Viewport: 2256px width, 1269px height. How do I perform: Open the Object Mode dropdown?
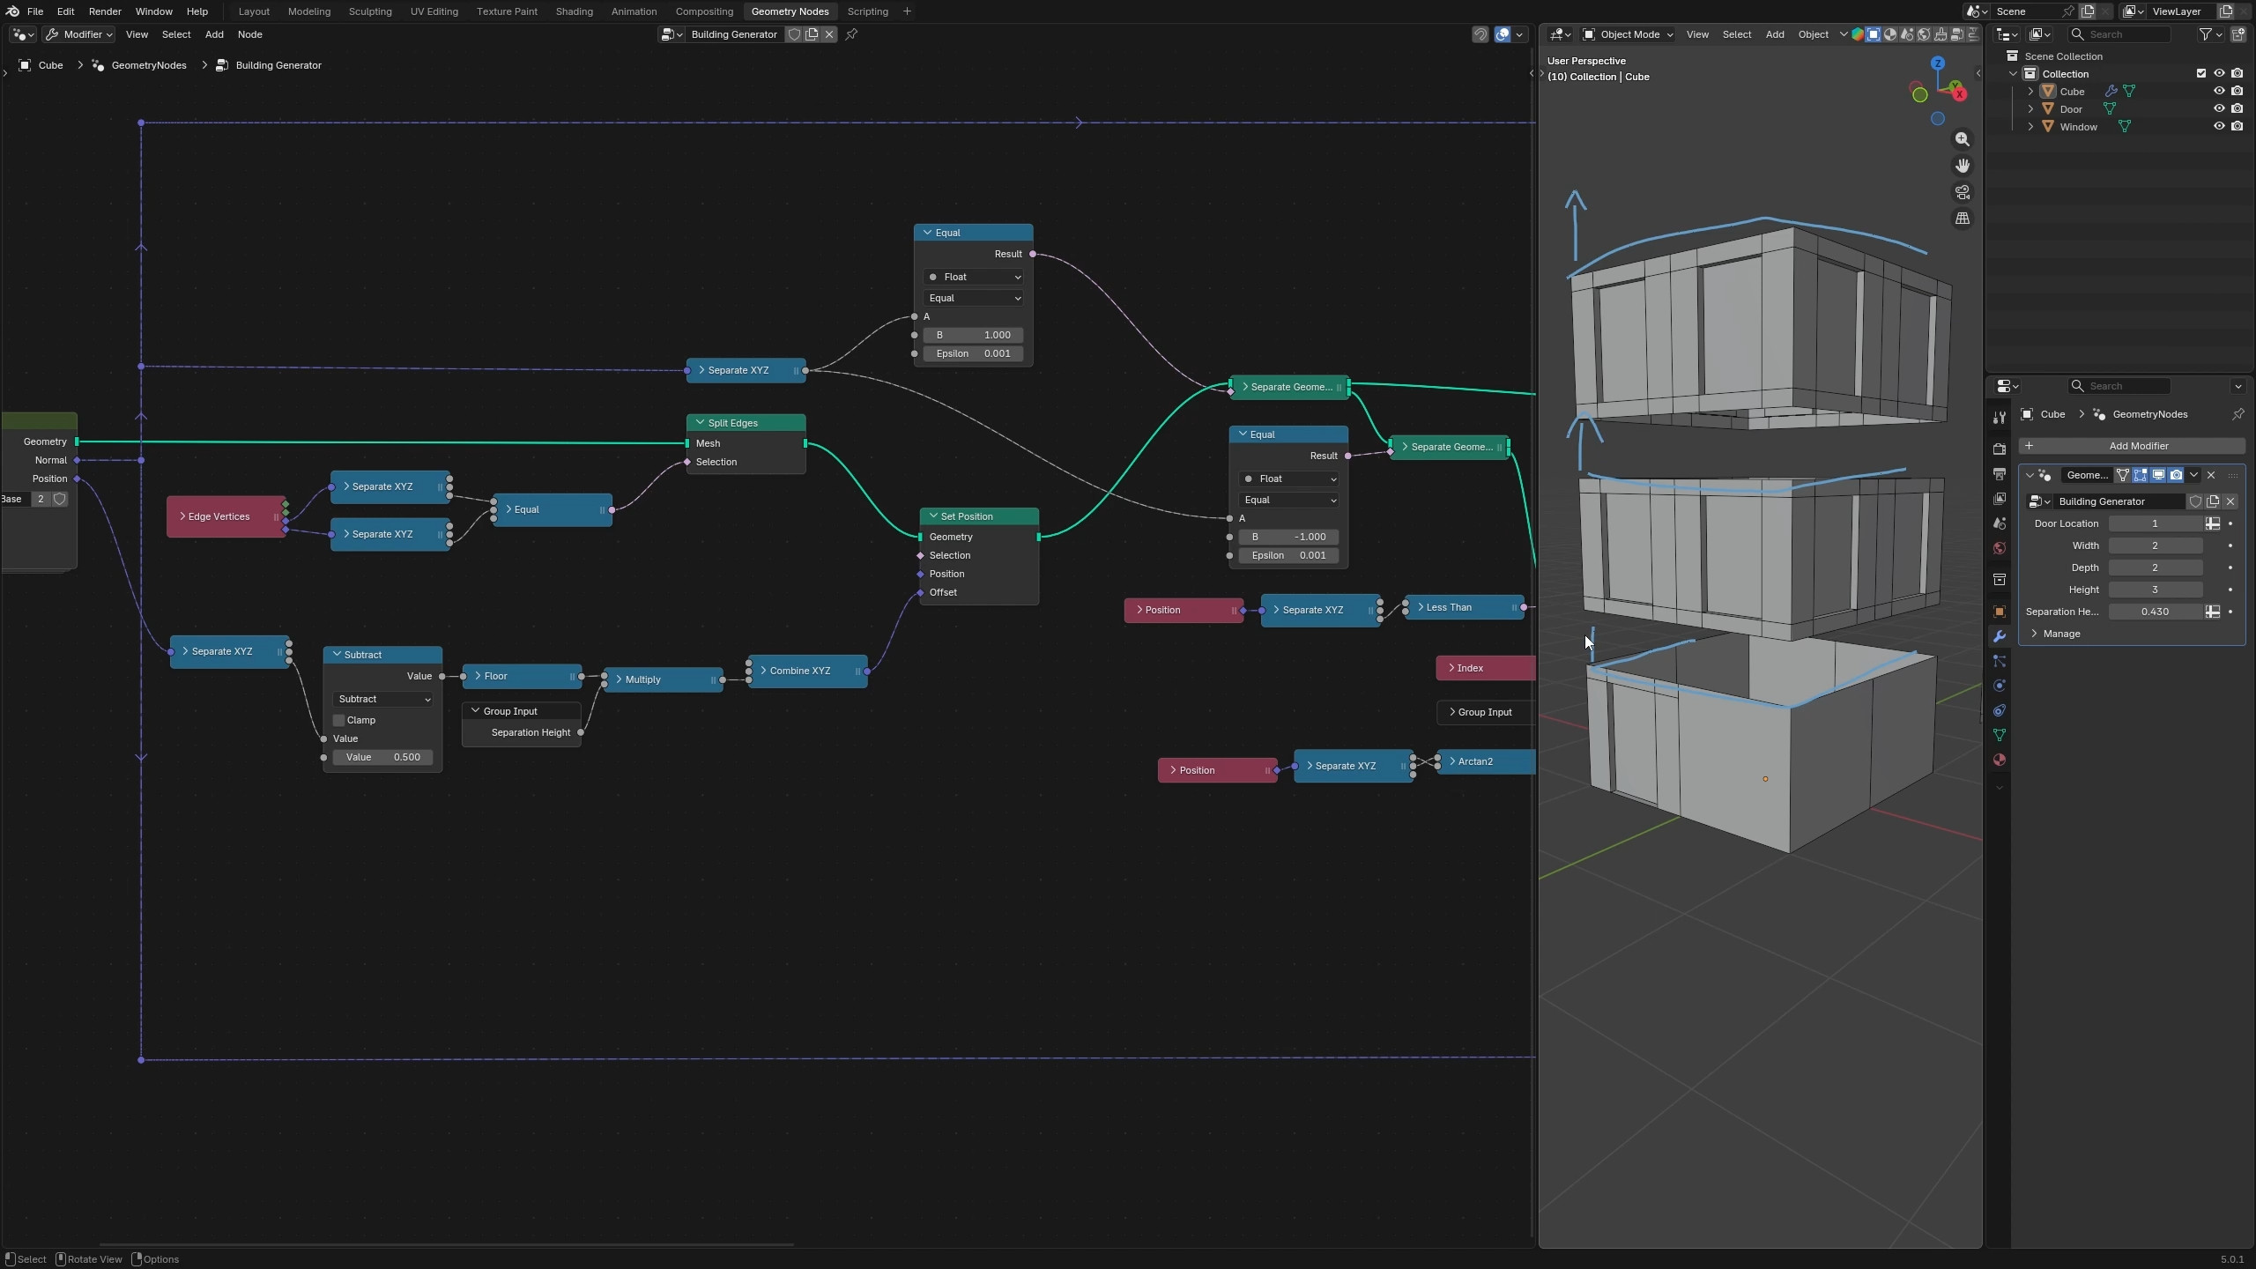1629,34
